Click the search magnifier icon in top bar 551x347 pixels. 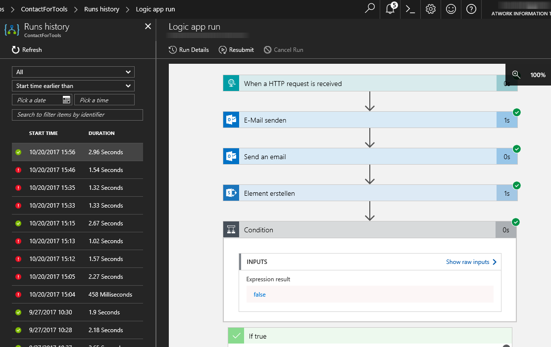(x=369, y=9)
